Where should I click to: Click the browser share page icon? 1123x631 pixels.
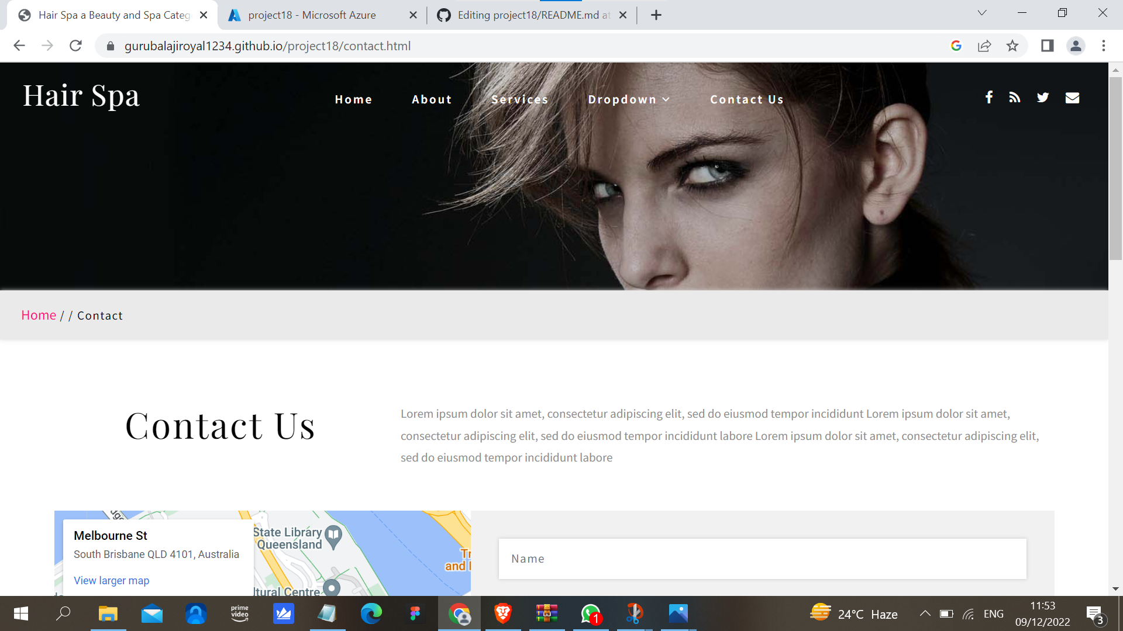click(984, 46)
